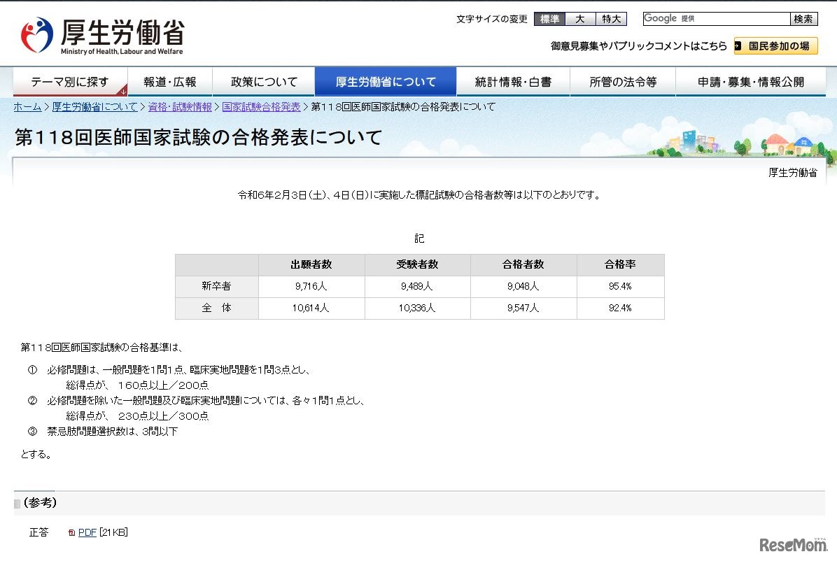Open 申請・募集・情報公開 tab

tap(751, 82)
